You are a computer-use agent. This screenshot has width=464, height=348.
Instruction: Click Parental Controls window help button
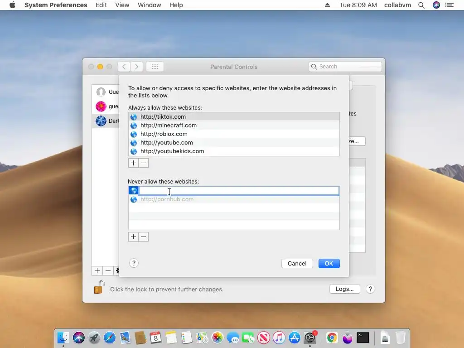(370, 289)
